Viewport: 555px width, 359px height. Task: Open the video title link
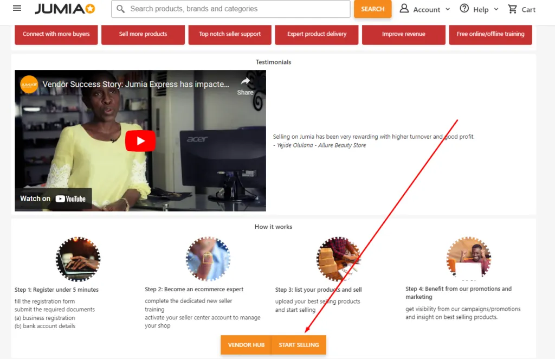pos(136,84)
